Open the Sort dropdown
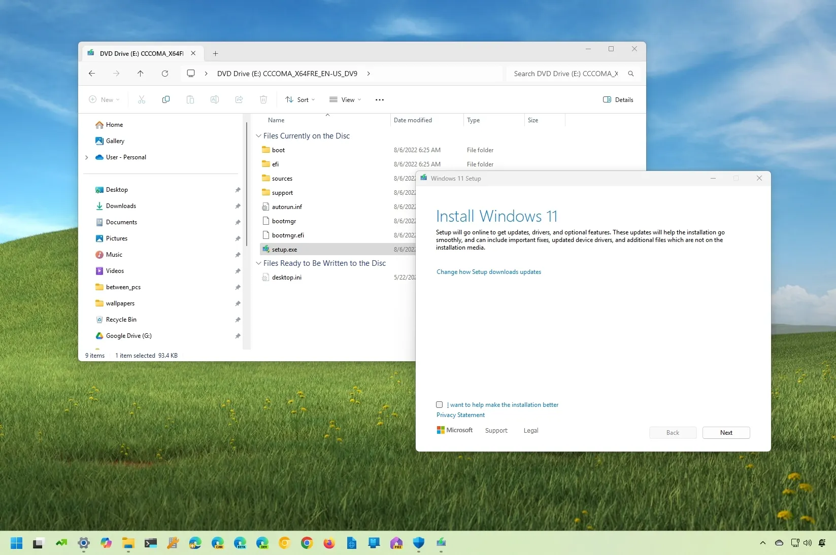This screenshot has width=836, height=555. click(x=299, y=99)
